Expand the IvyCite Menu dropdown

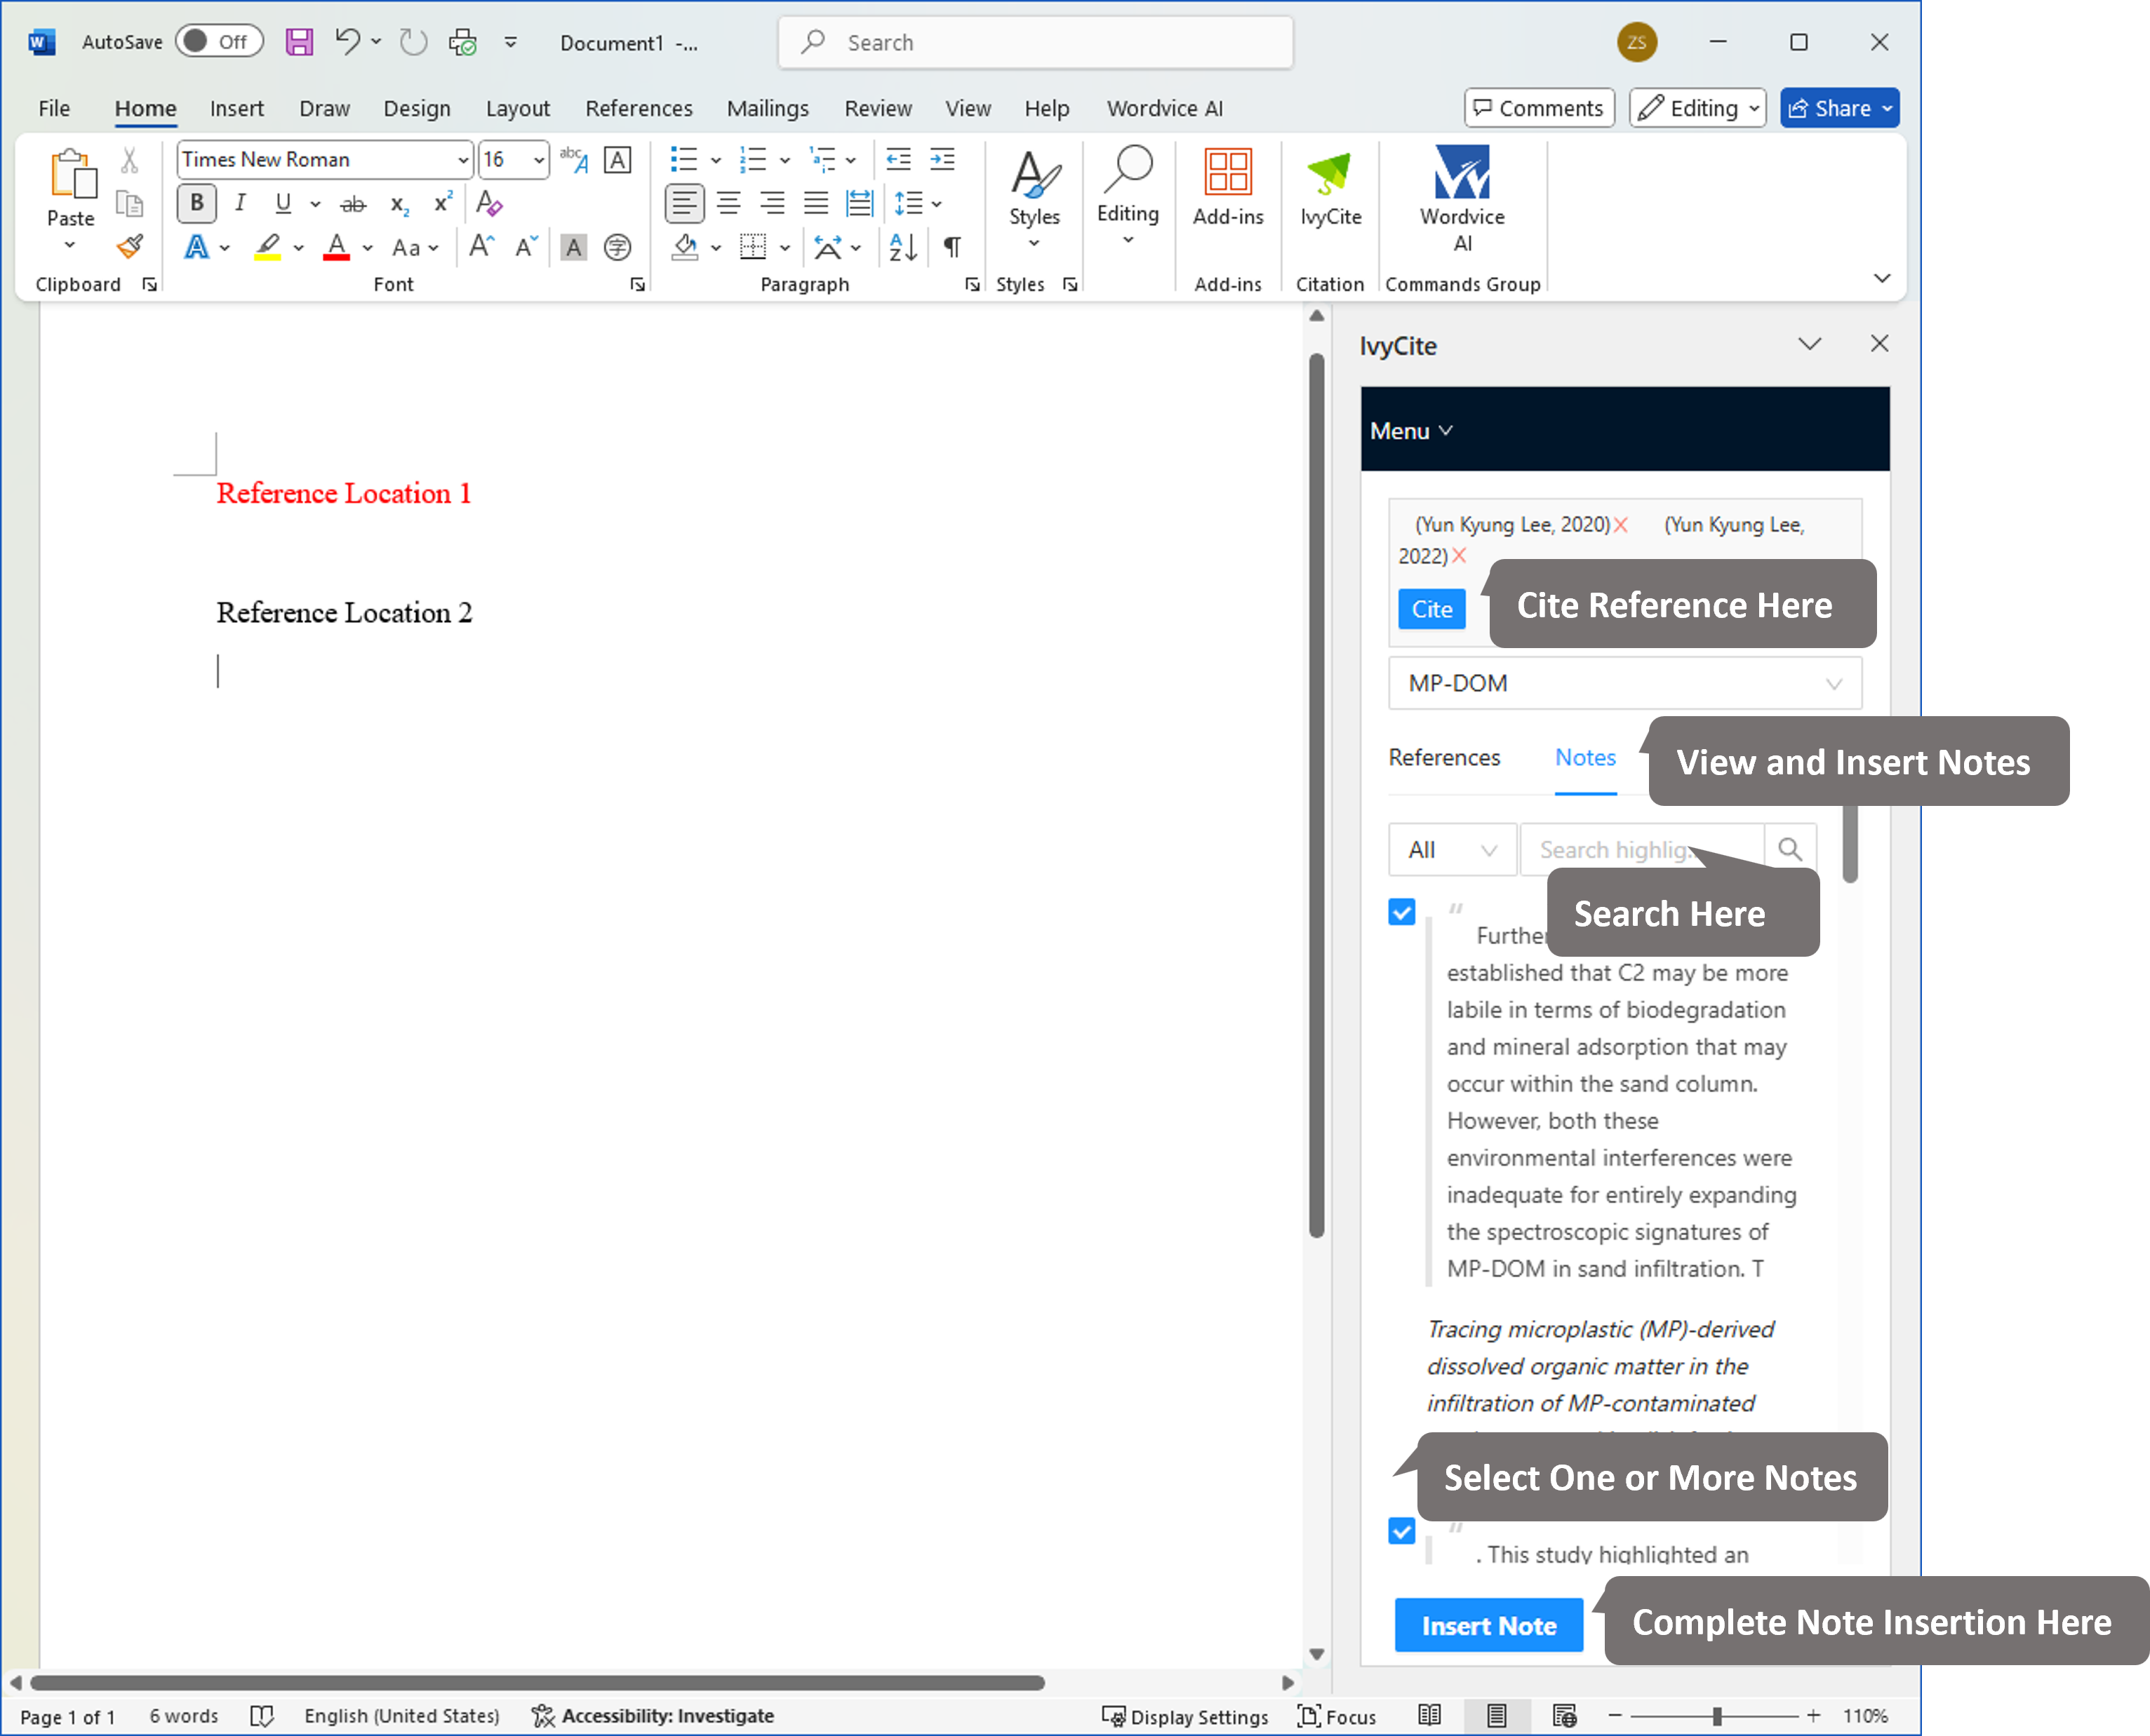1410,431
